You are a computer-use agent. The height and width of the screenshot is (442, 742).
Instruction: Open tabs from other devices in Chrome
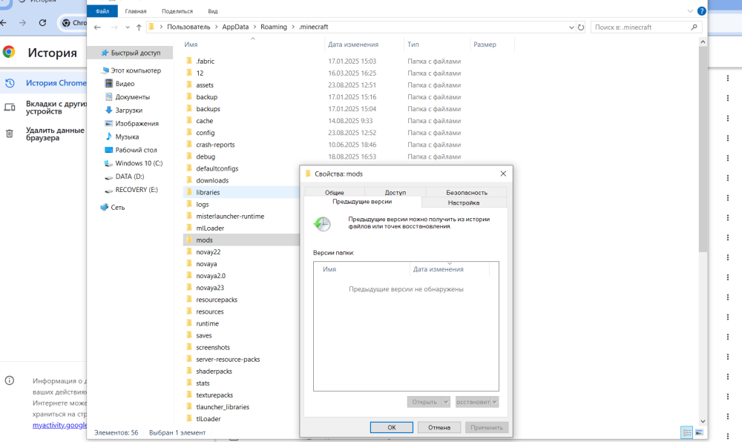pos(45,108)
